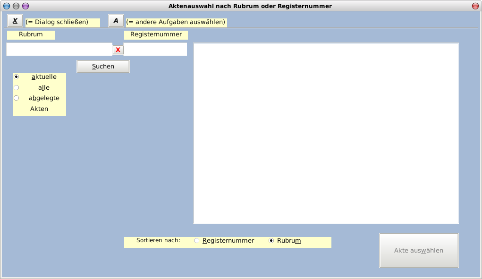Click the blue circle in the title bar

point(7,6)
